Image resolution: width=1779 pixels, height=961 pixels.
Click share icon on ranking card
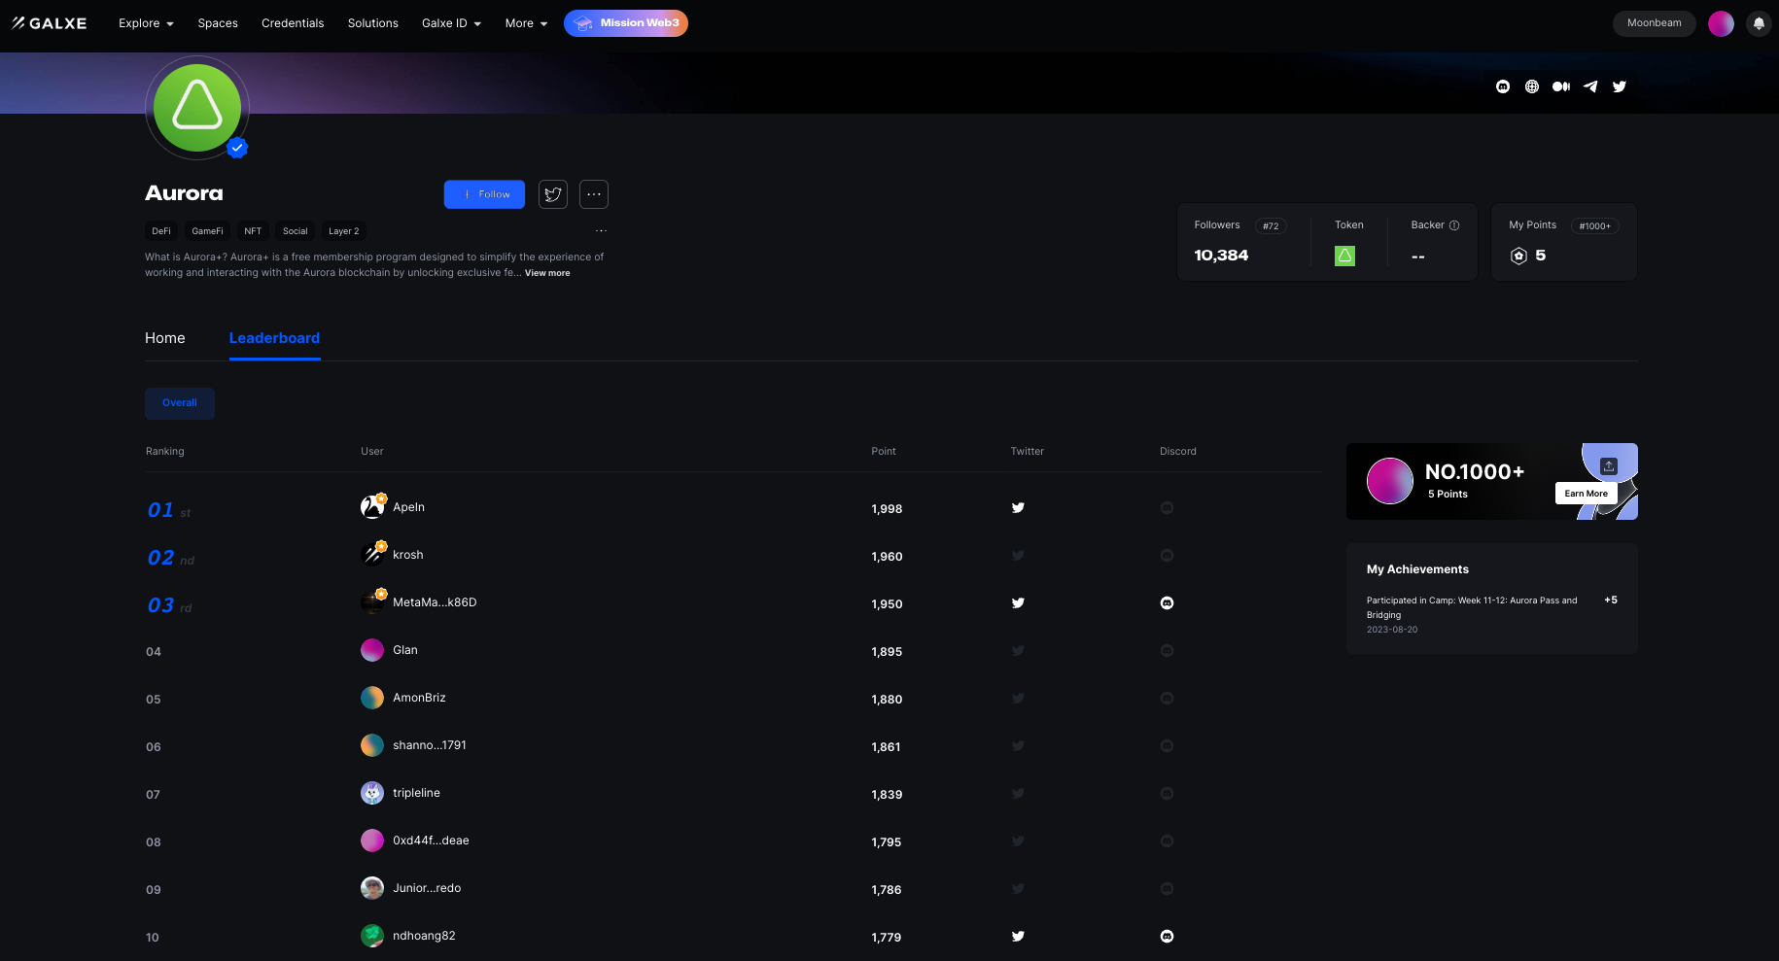[1609, 466]
